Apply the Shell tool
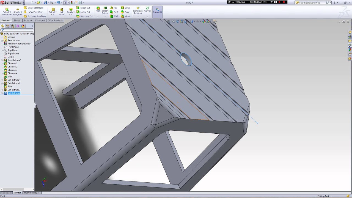 point(114,16)
